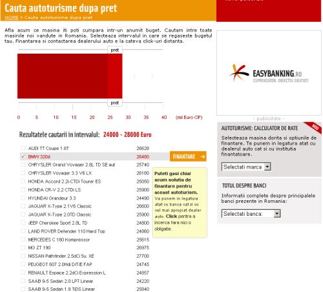Check the HONDA Accord 2.2i-CTDi Tourer checkbox
The height and width of the screenshot is (292, 323).
tap(23, 181)
